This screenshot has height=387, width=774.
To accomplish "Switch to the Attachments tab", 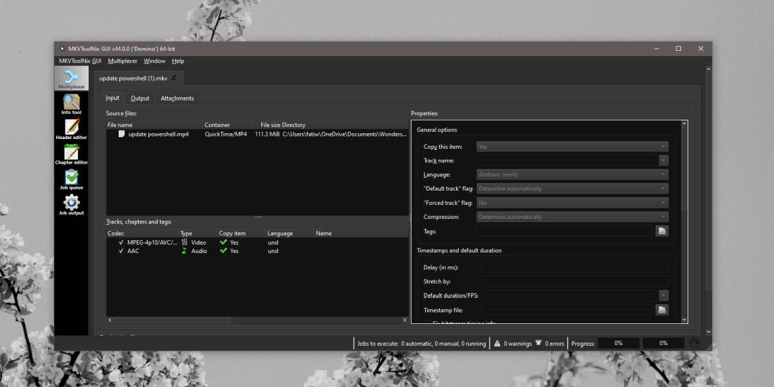I will pos(177,99).
